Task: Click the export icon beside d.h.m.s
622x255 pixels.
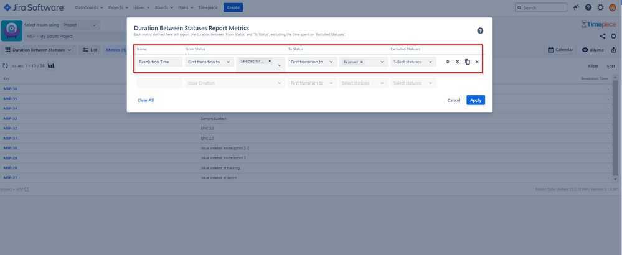Action: point(614,50)
